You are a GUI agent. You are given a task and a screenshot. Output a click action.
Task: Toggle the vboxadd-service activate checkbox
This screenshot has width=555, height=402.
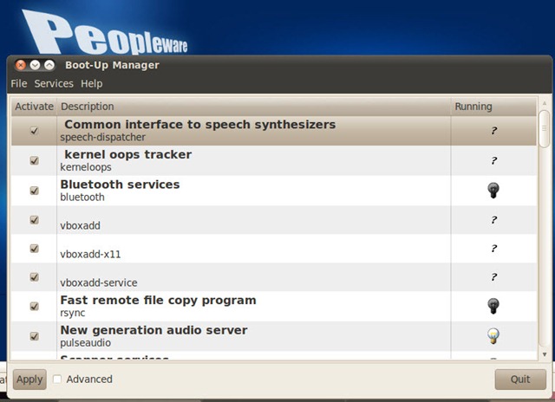[x=35, y=277]
